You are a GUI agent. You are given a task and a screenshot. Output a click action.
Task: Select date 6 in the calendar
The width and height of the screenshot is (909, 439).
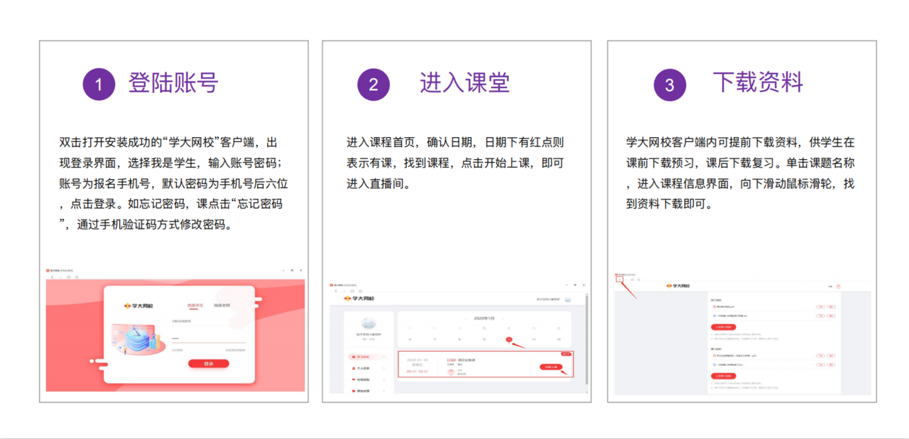click(x=410, y=340)
